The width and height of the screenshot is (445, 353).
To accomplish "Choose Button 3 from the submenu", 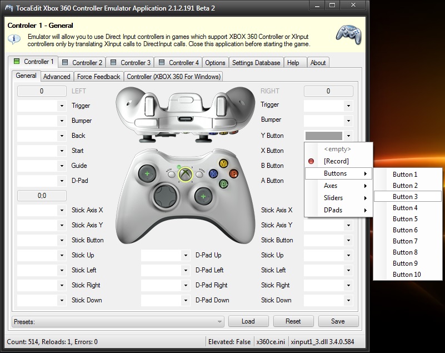I will (408, 197).
